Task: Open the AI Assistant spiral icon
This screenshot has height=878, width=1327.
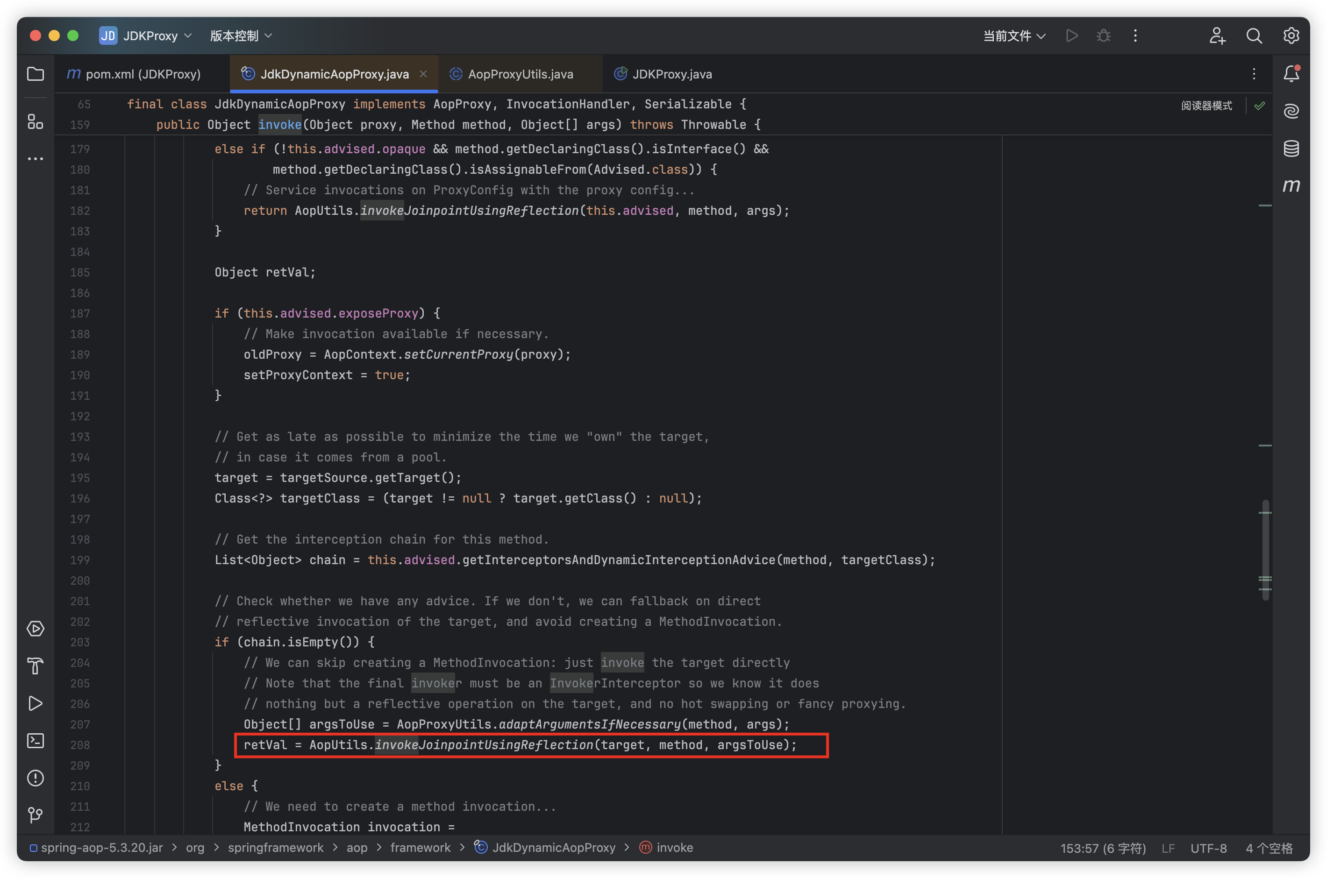Action: [x=1291, y=111]
